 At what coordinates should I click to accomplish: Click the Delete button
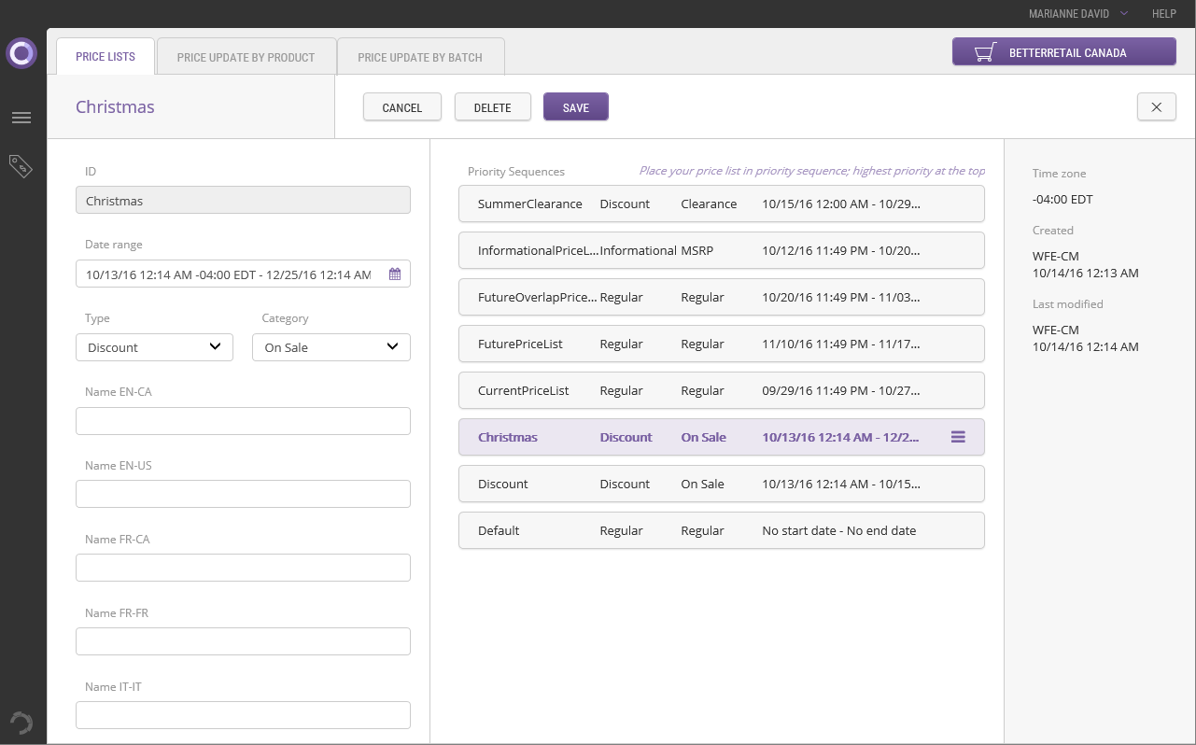[492, 107]
